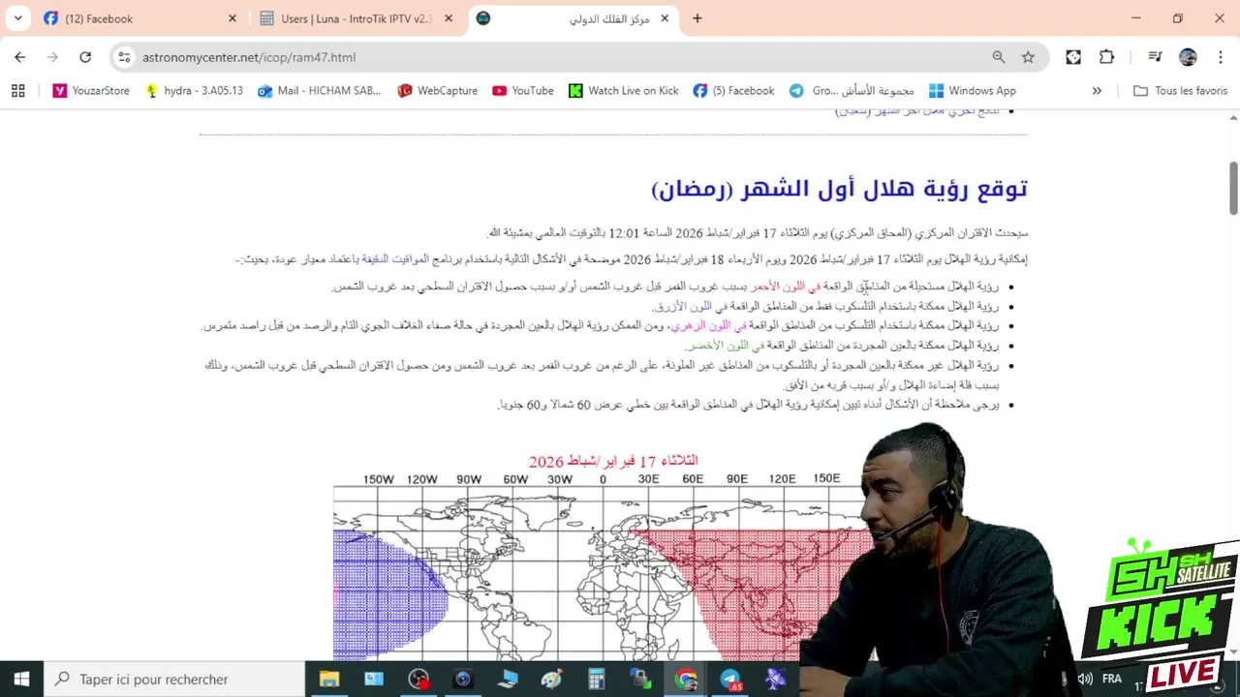Go back to the previous page
The width and height of the screenshot is (1240, 697).
[x=20, y=57]
